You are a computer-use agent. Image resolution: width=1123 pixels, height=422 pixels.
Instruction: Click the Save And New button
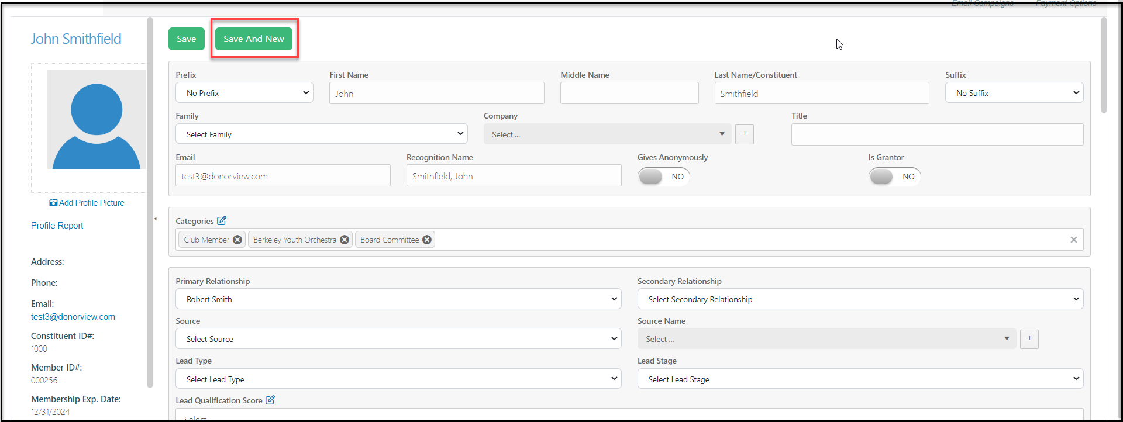(254, 39)
